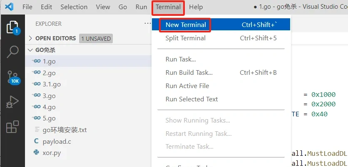This screenshot has height=167, width=348.
Task: Click the text file icon beside go环境安装.txt
Action: tap(37, 129)
